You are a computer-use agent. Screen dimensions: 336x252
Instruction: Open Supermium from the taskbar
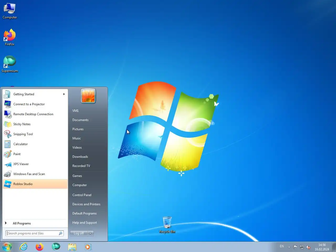pyautogui.click(x=56, y=247)
